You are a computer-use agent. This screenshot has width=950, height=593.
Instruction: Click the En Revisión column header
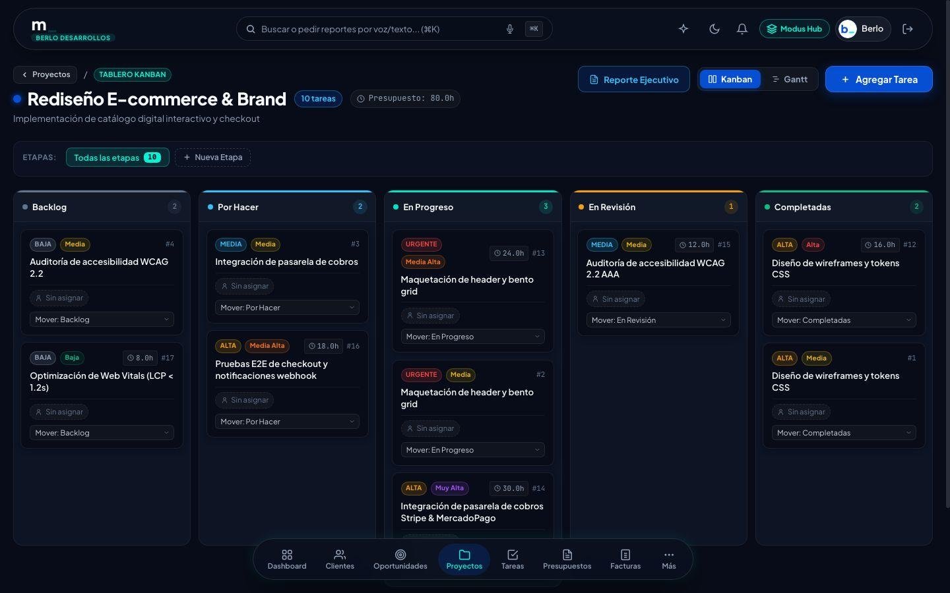658,207
